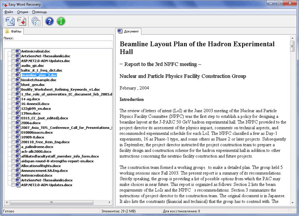The width and height of the screenshot is (299, 216).
Task: Click the file list scroll-left arrow
Action: [x=7, y=202]
